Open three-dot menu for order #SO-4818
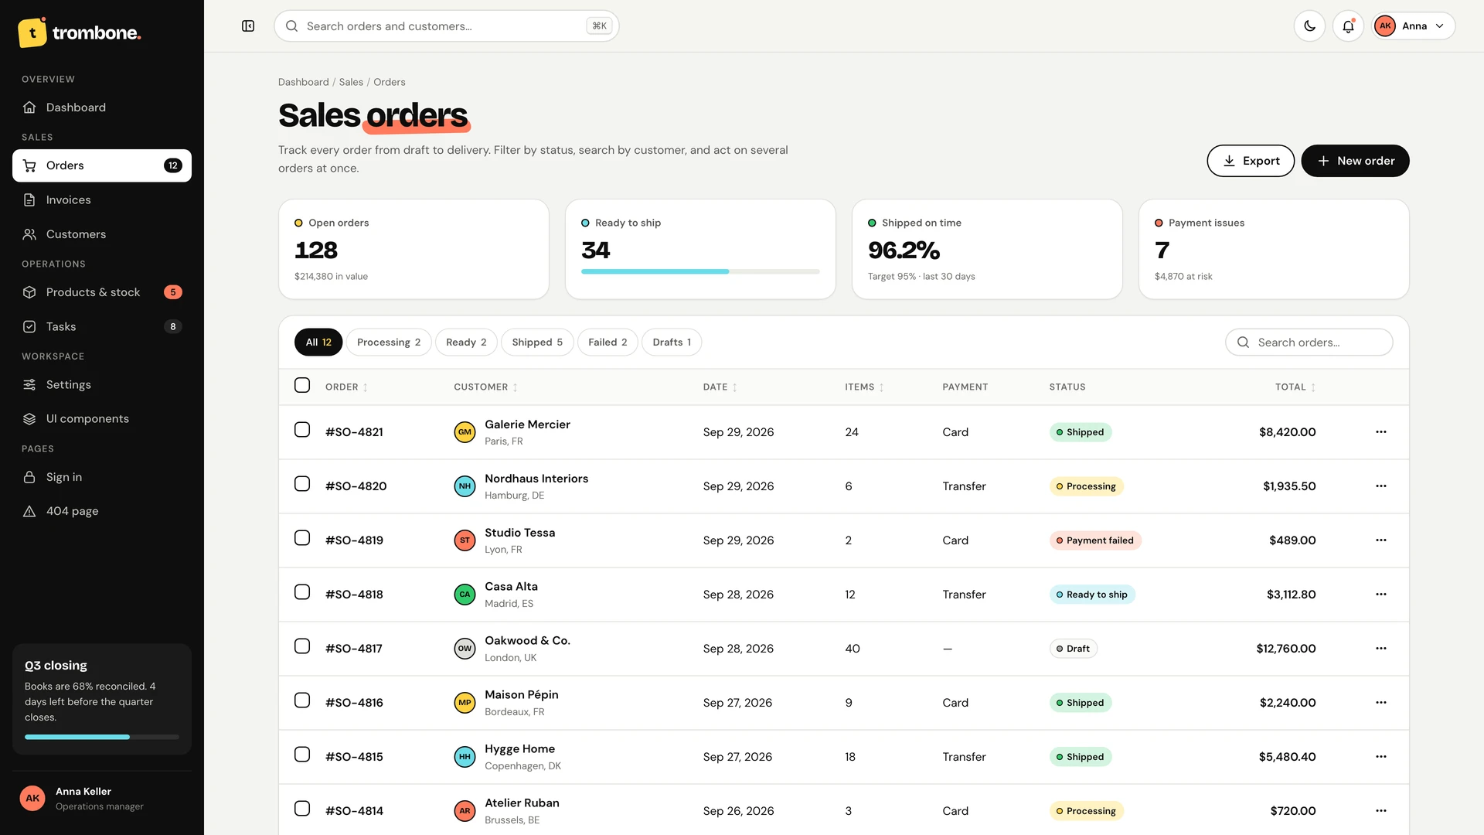The width and height of the screenshot is (1484, 835). 1381,595
